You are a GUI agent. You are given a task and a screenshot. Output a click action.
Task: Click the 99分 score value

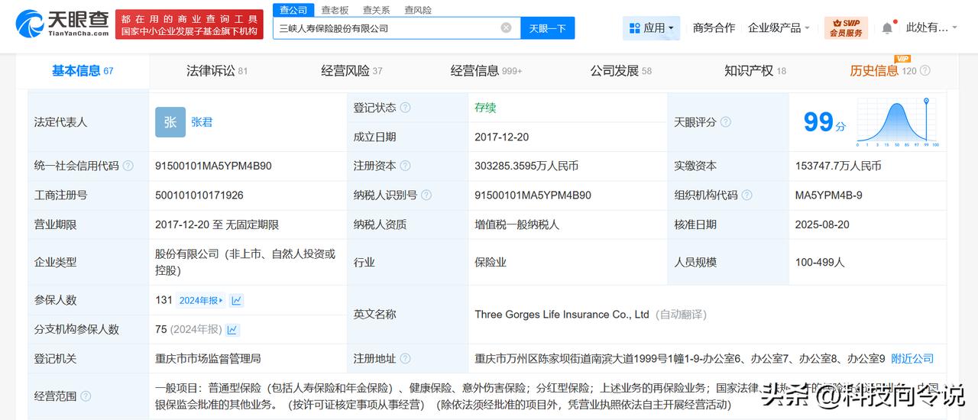(824, 122)
